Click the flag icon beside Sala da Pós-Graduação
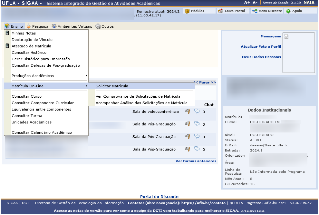The height and width of the screenshot is (215, 319). 187,124
